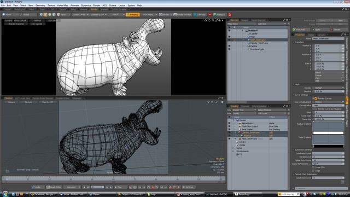Open the Texture menu

click(51, 5)
